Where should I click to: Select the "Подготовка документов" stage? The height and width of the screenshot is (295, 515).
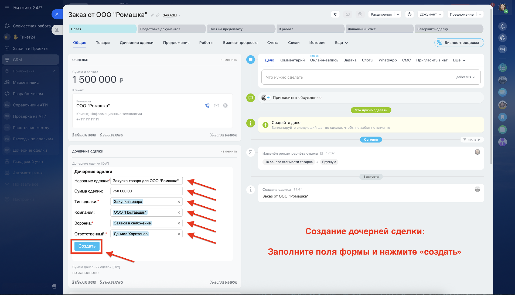point(171,29)
